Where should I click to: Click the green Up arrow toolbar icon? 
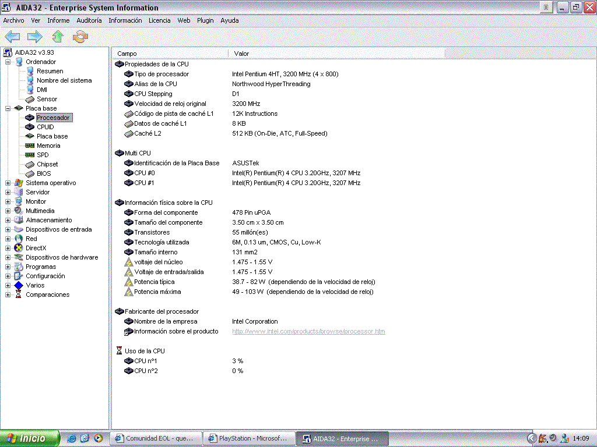click(58, 37)
